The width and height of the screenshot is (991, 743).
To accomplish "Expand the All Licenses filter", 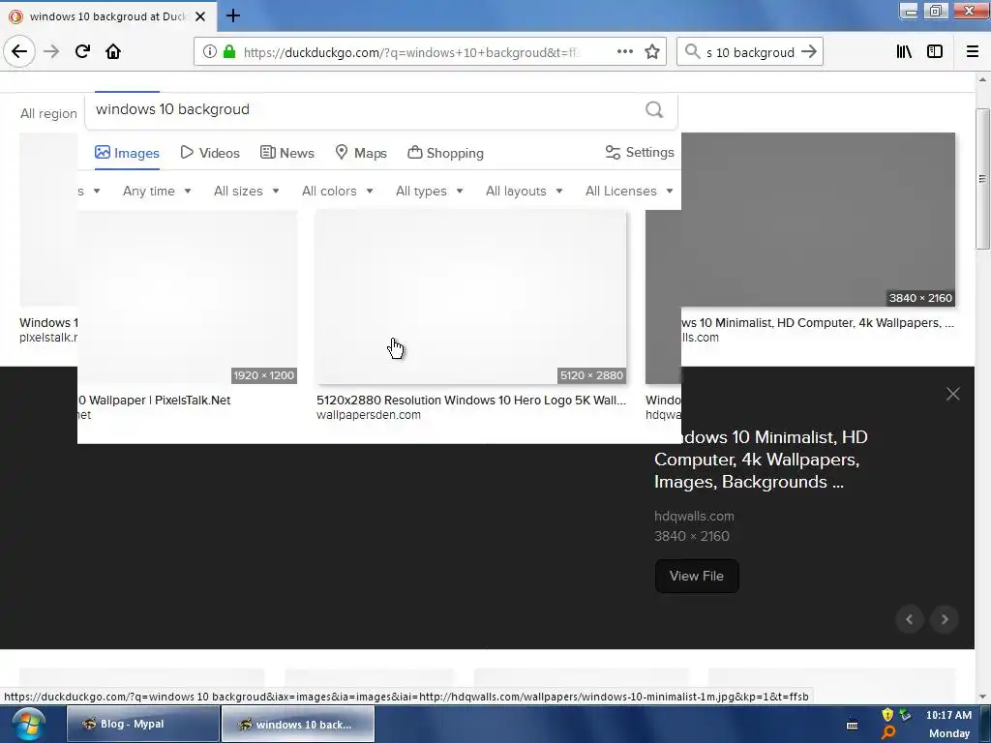I will tap(629, 191).
